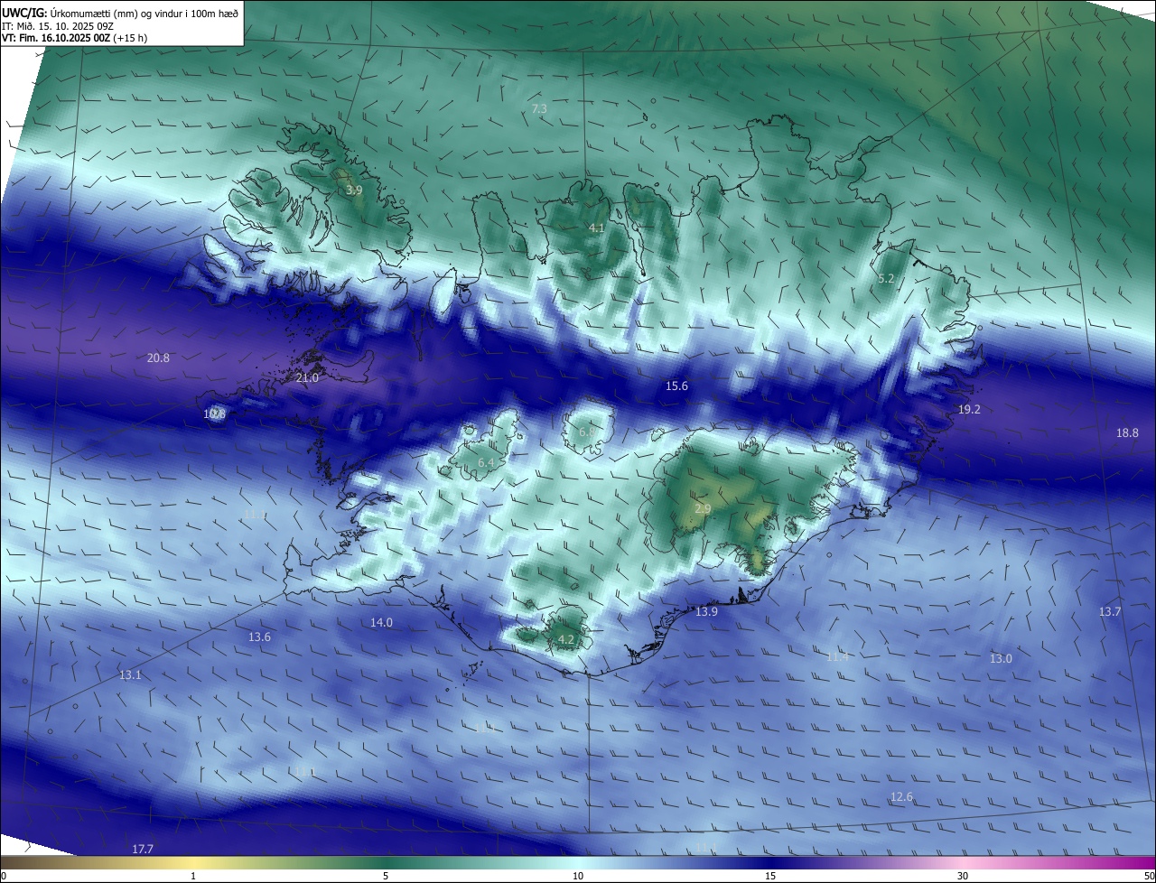Click the 7.3 value north of Iceland
The height and width of the screenshot is (883, 1156).
[x=538, y=108]
